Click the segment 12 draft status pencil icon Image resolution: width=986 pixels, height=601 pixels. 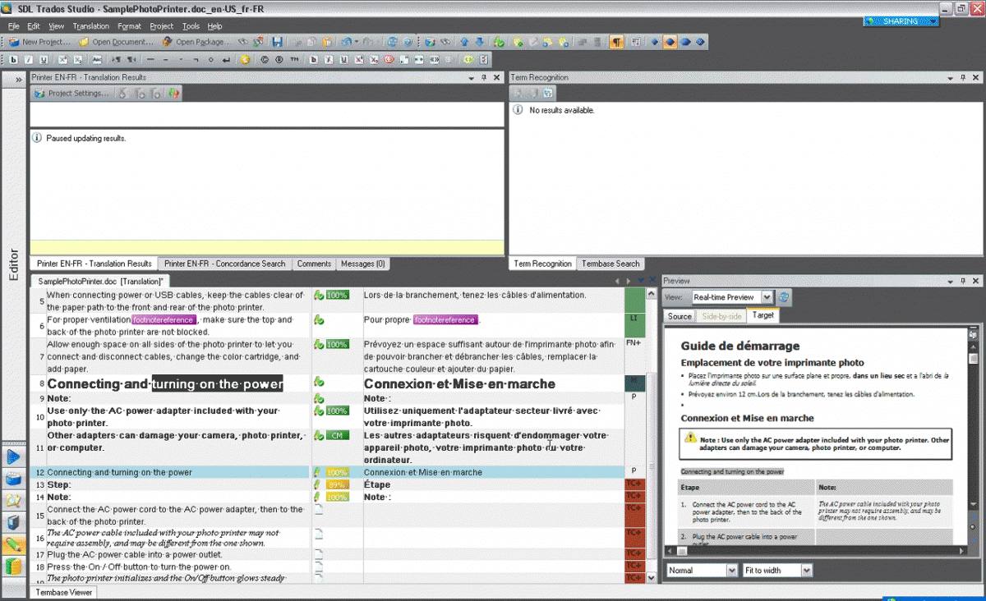[x=317, y=472]
